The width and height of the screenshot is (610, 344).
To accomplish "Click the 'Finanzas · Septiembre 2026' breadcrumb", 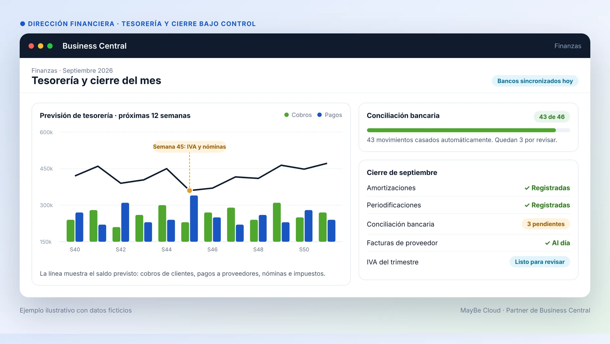I will 72,70.
